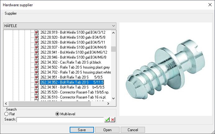This screenshot has width=215, height=134.
Task: Click icon next to 262.34.302 Cas.Rafix item
Action: click(x=36, y=62)
